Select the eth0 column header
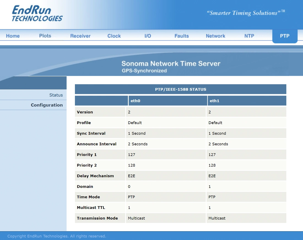 (x=168, y=101)
